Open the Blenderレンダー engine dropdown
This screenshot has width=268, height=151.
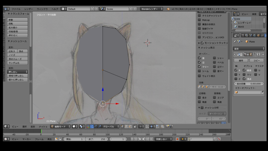[152, 9]
